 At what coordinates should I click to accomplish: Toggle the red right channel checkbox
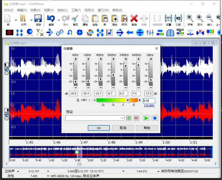(x=7, y=114)
